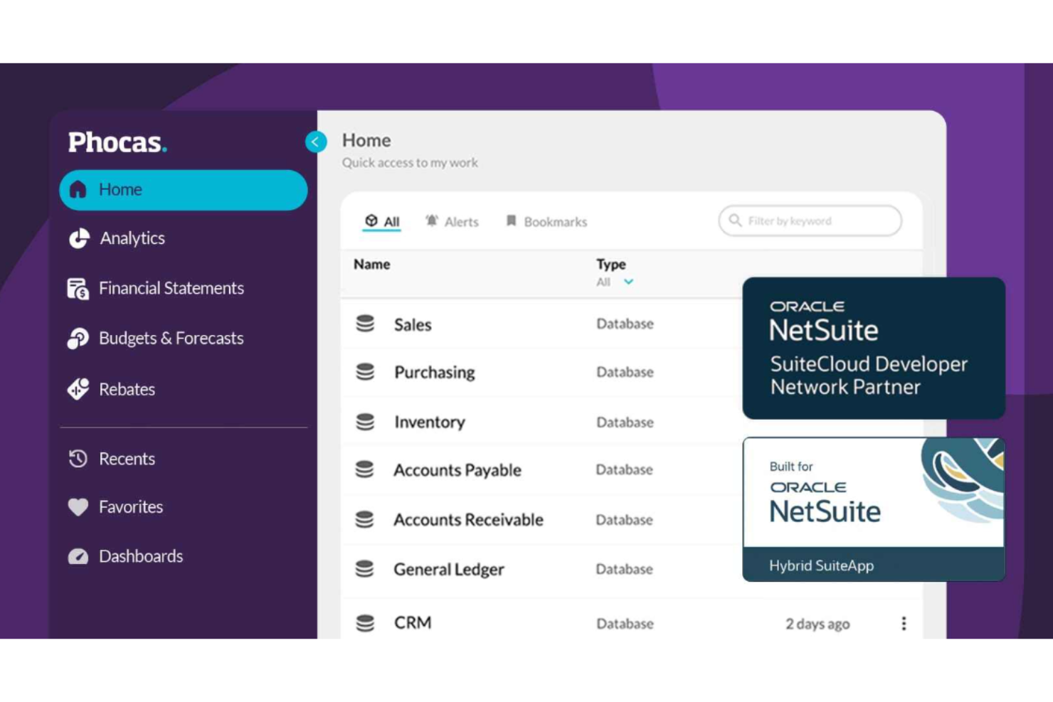Switch to the Bookmarks tab
Screen dimensions: 1053x702
coord(546,222)
